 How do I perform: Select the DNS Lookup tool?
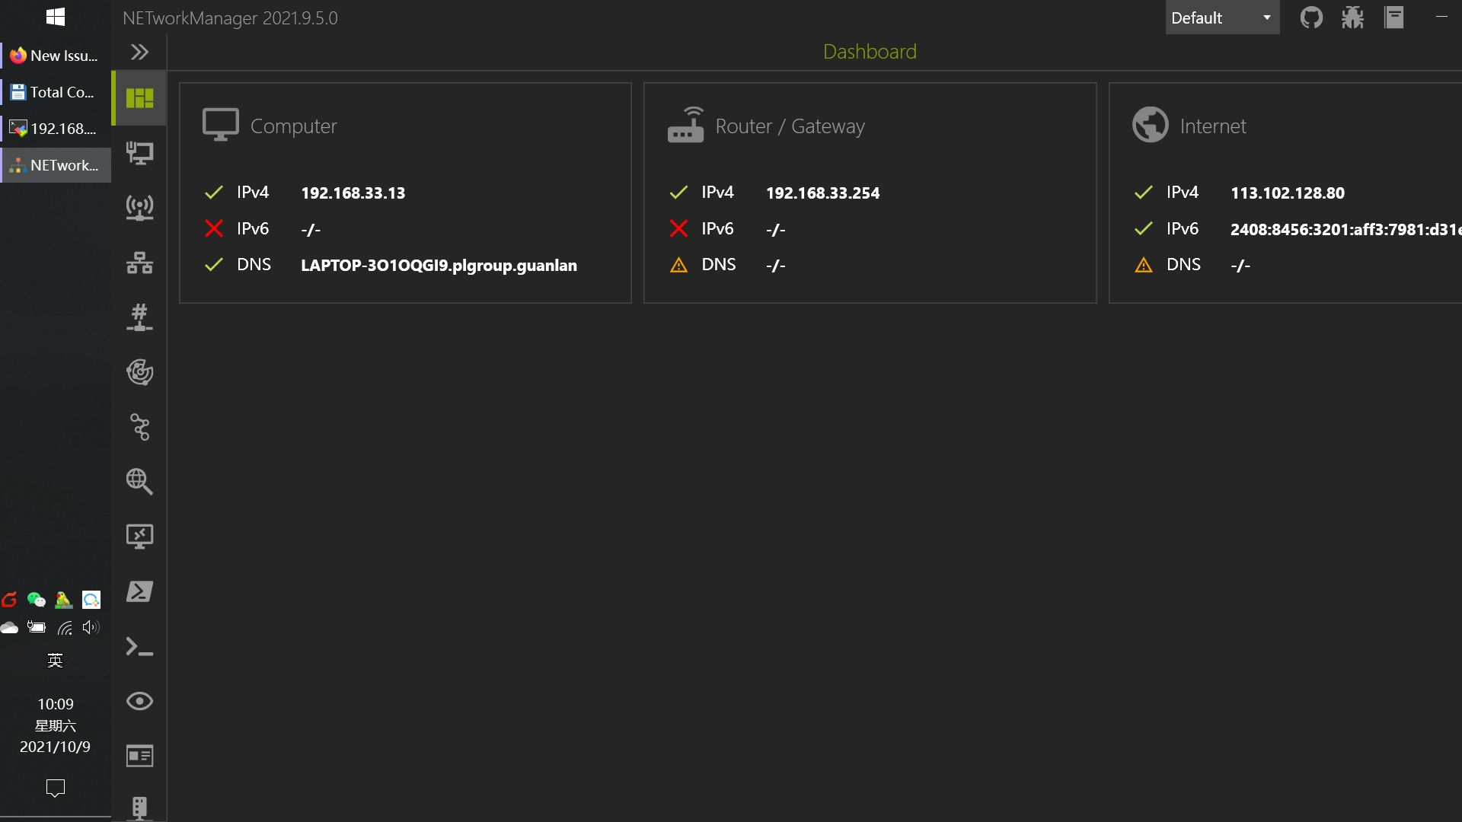click(x=139, y=483)
